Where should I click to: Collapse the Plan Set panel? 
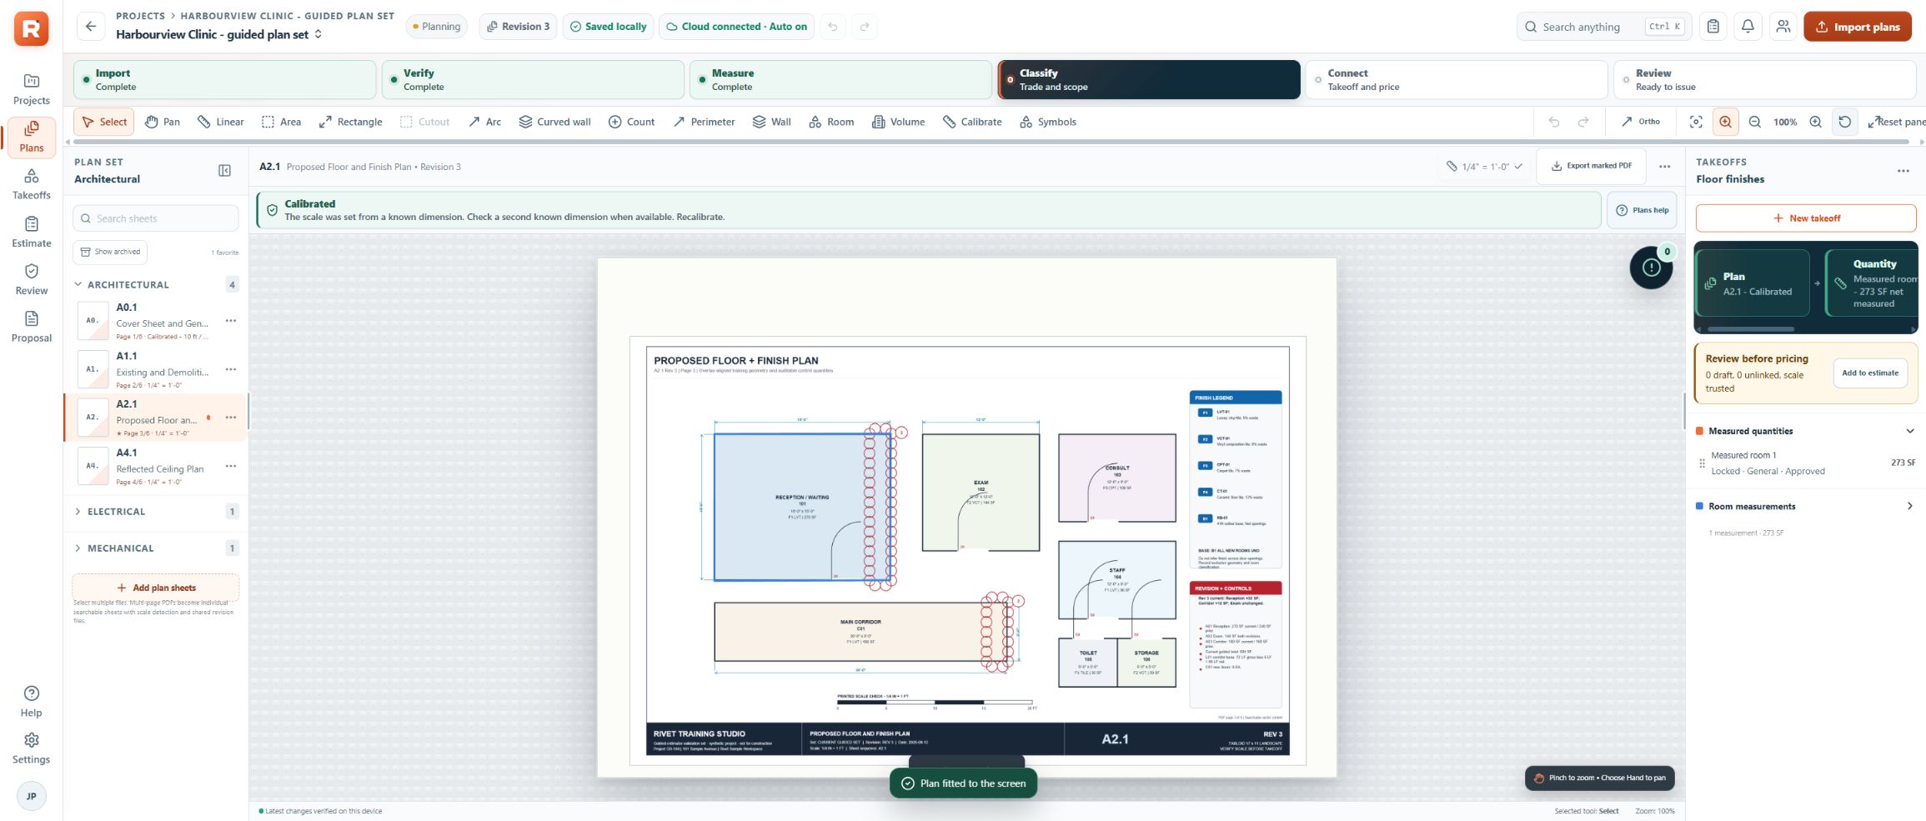pos(224,171)
